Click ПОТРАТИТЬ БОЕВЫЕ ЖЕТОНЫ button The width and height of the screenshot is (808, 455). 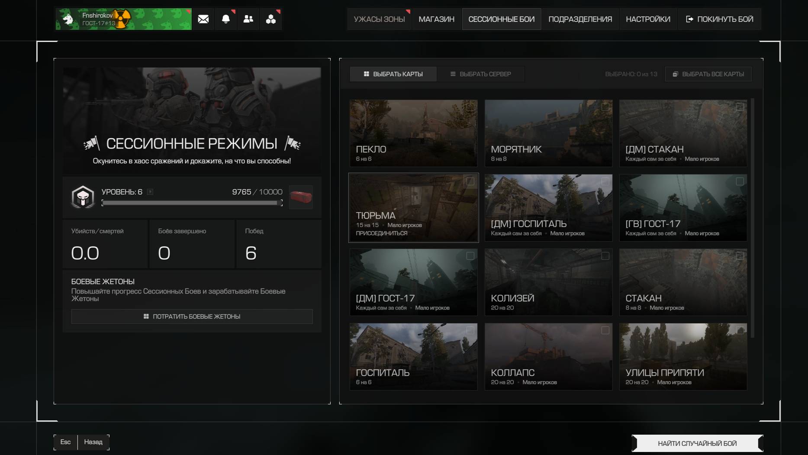point(192,316)
